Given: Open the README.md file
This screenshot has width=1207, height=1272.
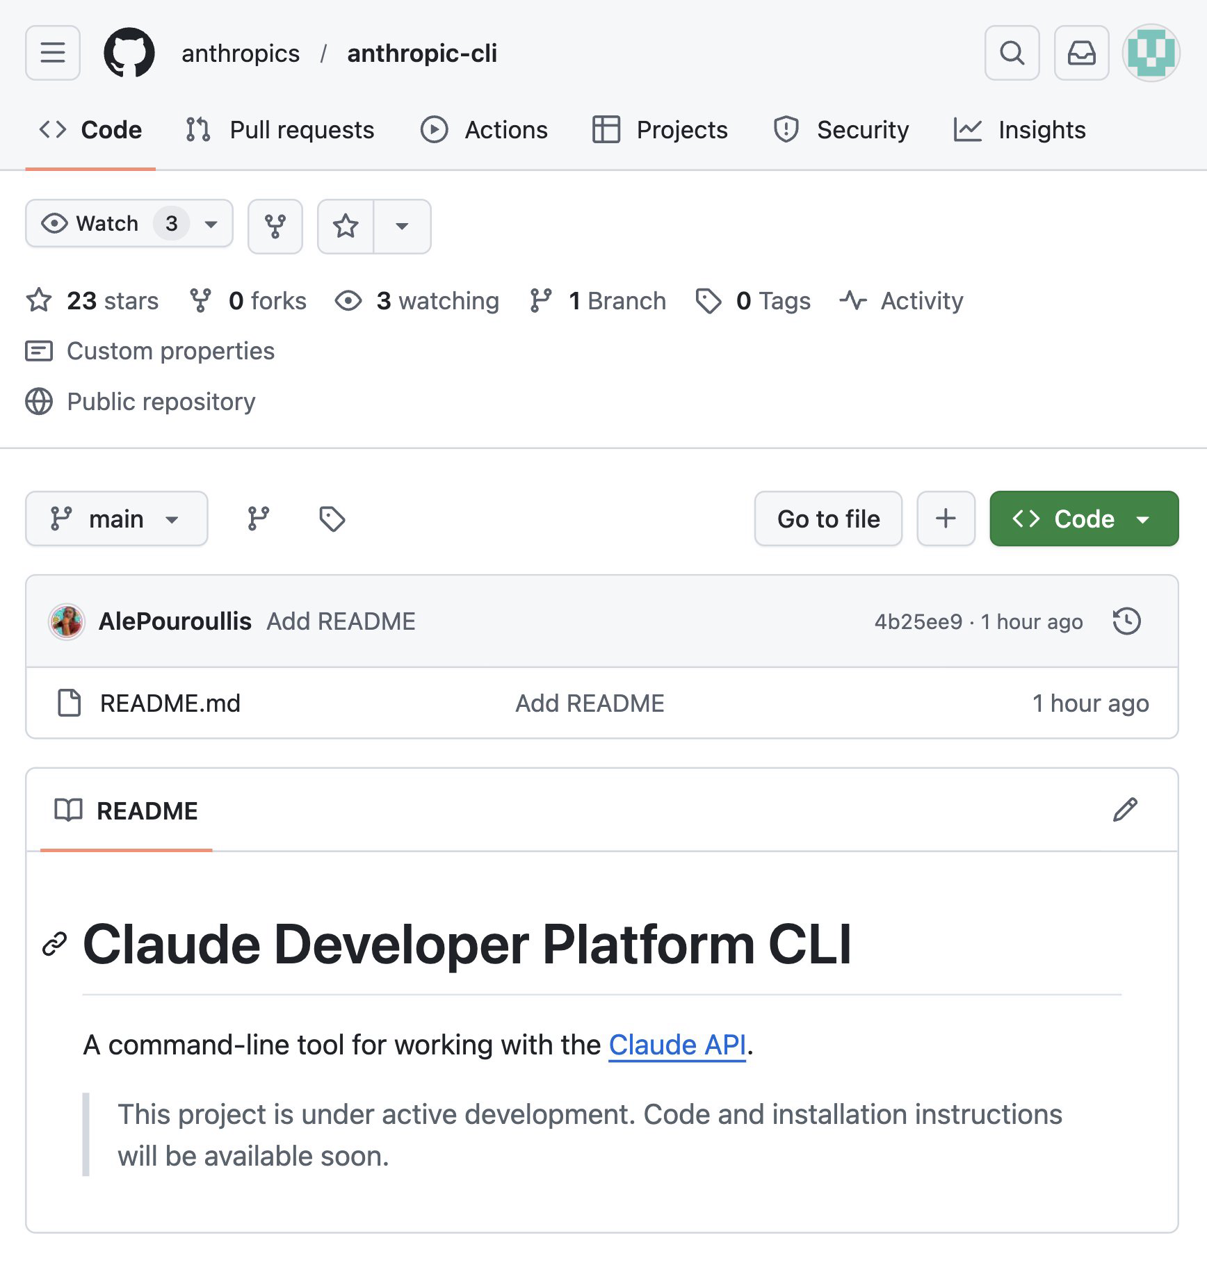Looking at the screenshot, I should tap(170, 703).
